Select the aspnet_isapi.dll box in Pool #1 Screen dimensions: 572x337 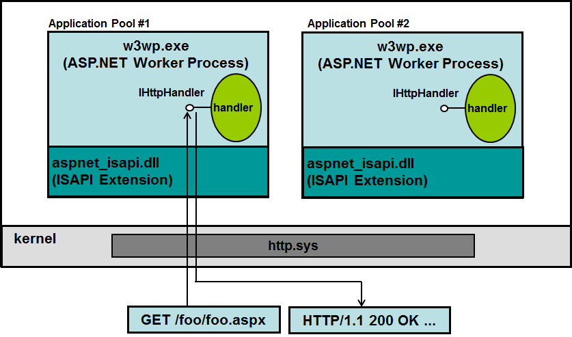click(x=159, y=172)
